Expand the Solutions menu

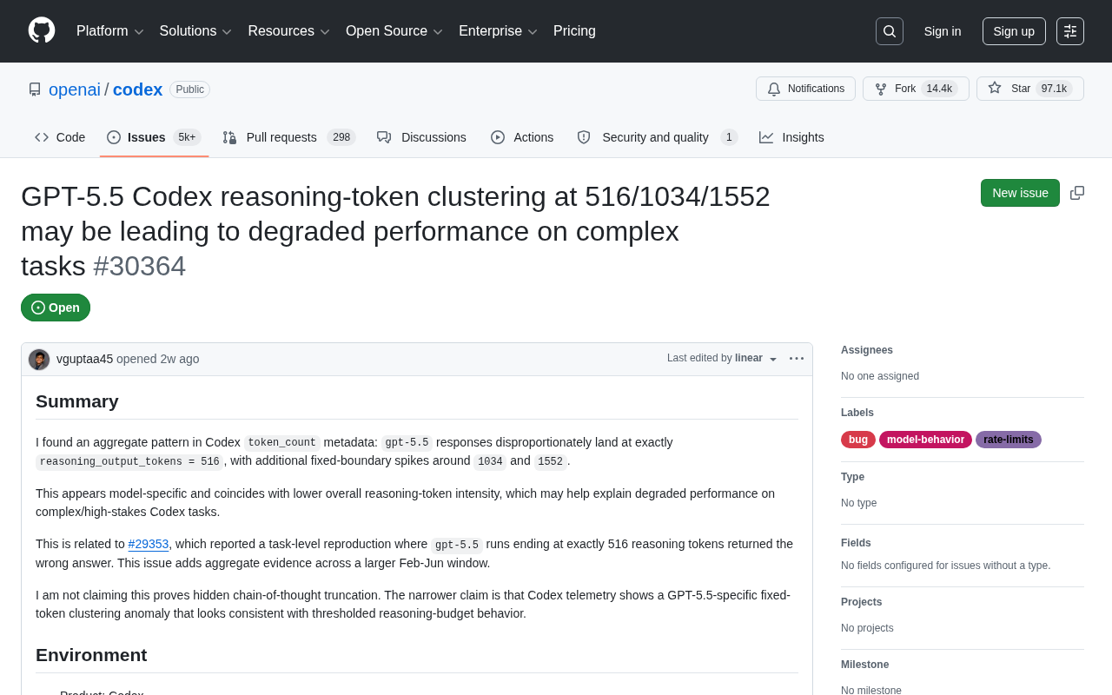click(x=195, y=31)
